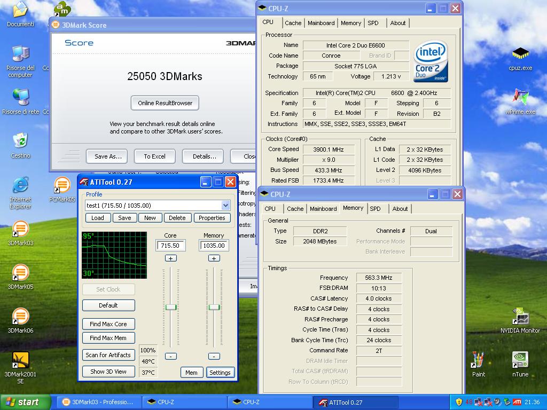
Task: Click the ATI tray icon in system tray
Action: 517,402
